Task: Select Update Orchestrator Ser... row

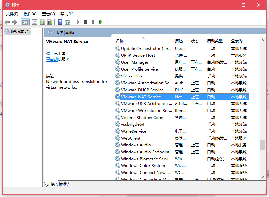Action: coord(182,49)
